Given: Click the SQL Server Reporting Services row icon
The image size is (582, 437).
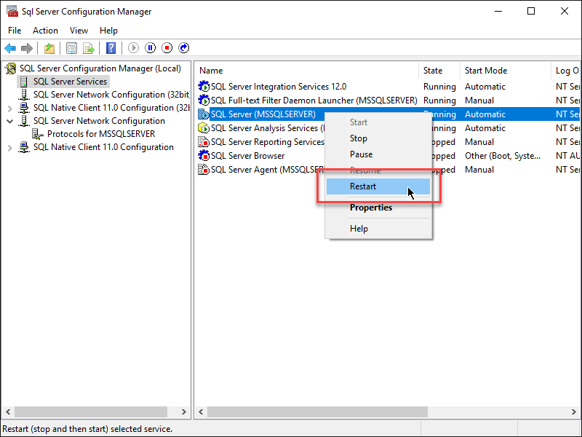Looking at the screenshot, I should pyautogui.click(x=204, y=142).
